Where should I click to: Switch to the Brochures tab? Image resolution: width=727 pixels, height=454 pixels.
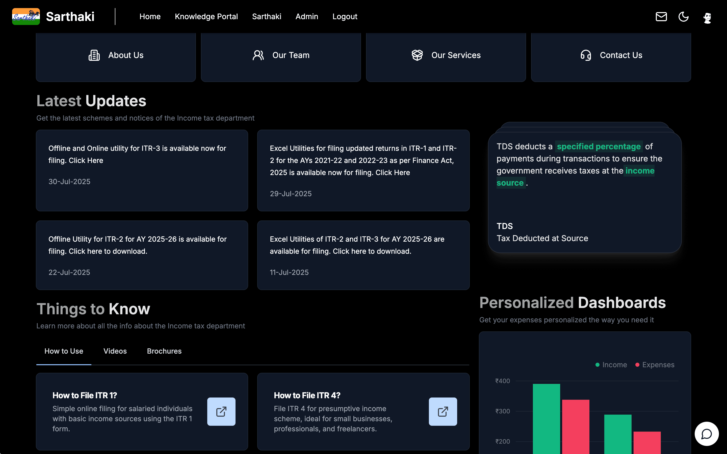click(x=164, y=351)
